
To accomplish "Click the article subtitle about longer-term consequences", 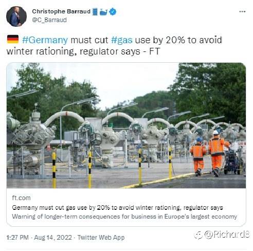I will pyautogui.click(x=124, y=217).
